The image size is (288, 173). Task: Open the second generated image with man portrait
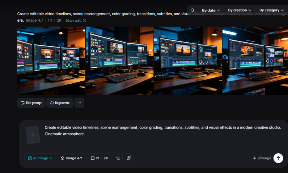[120, 61]
